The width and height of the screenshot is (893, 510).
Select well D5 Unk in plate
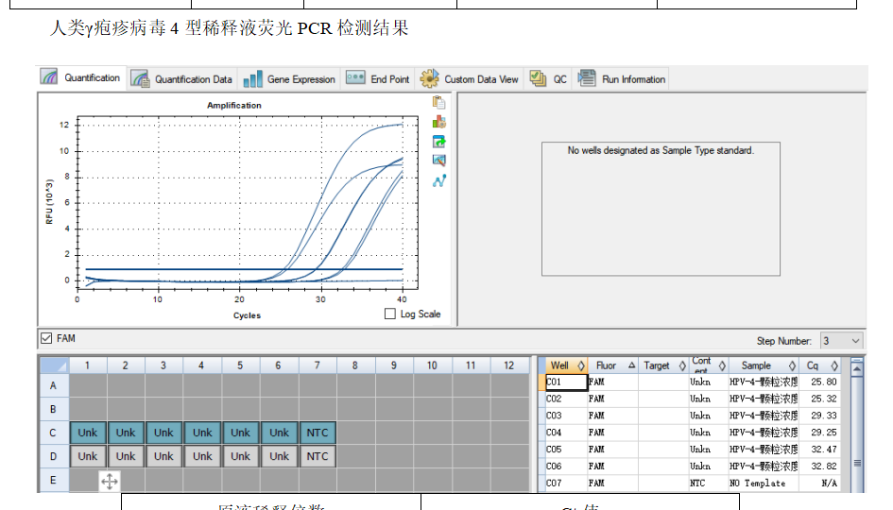pyautogui.click(x=240, y=456)
